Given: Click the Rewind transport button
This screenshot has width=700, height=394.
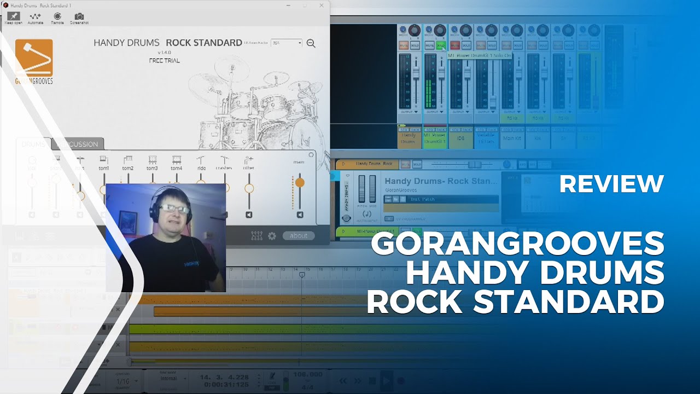Looking at the screenshot, I should (x=343, y=380).
